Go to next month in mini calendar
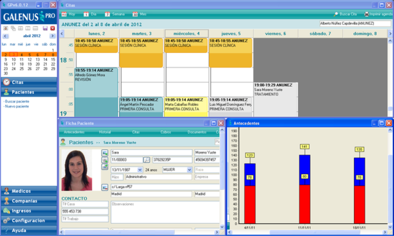This screenshot has width=394, height=236. (52, 36)
